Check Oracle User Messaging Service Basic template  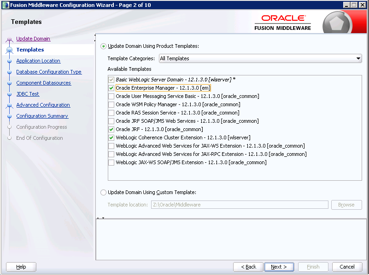pyautogui.click(x=111, y=96)
